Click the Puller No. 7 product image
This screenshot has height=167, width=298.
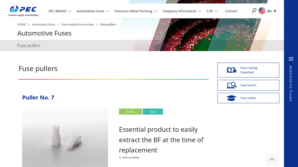[x=65, y=138]
